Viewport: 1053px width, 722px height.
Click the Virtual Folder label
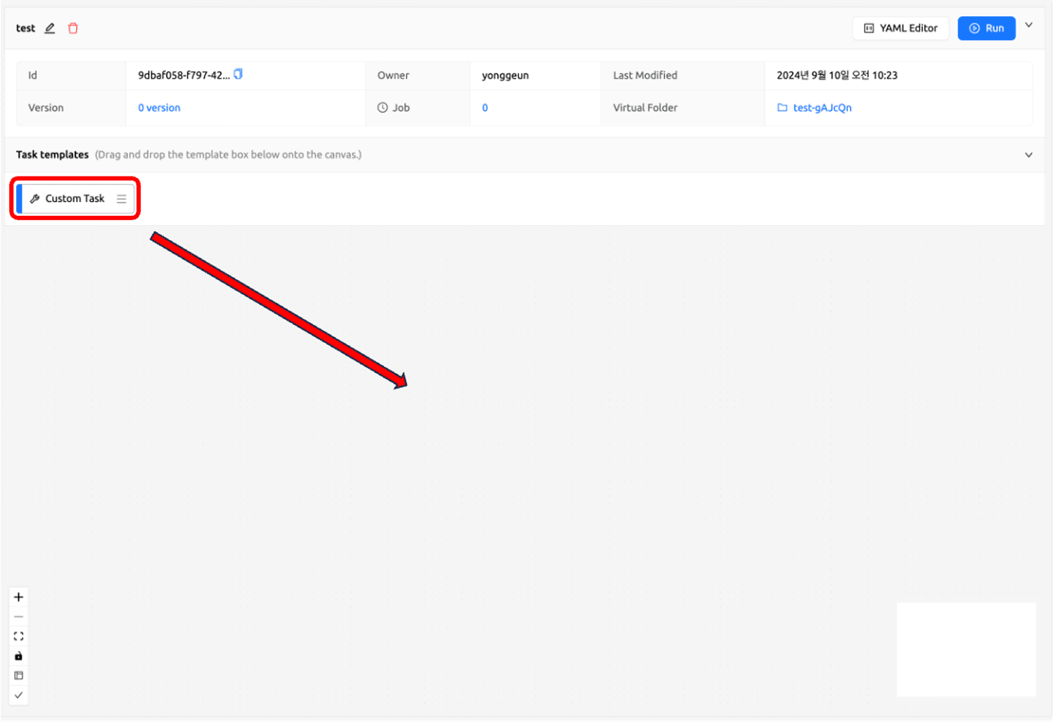tap(645, 108)
